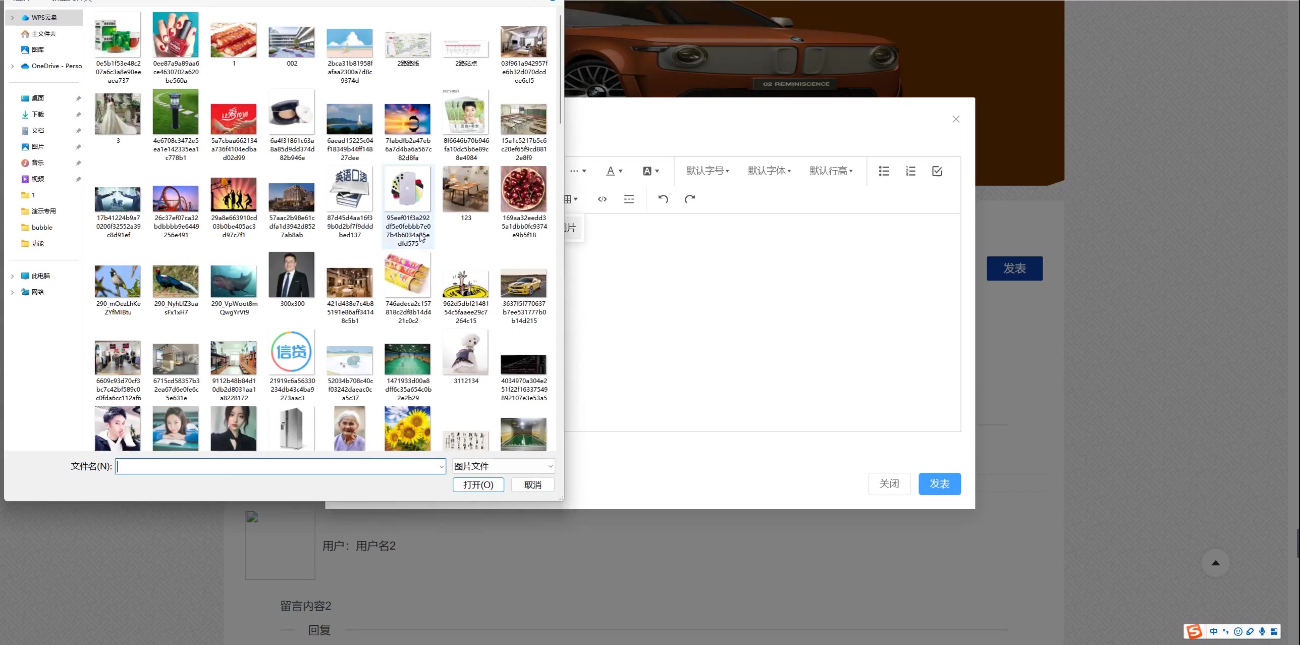Open the 图片文件 file type combo box
The width and height of the screenshot is (1300, 645).
tap(503, 466)
